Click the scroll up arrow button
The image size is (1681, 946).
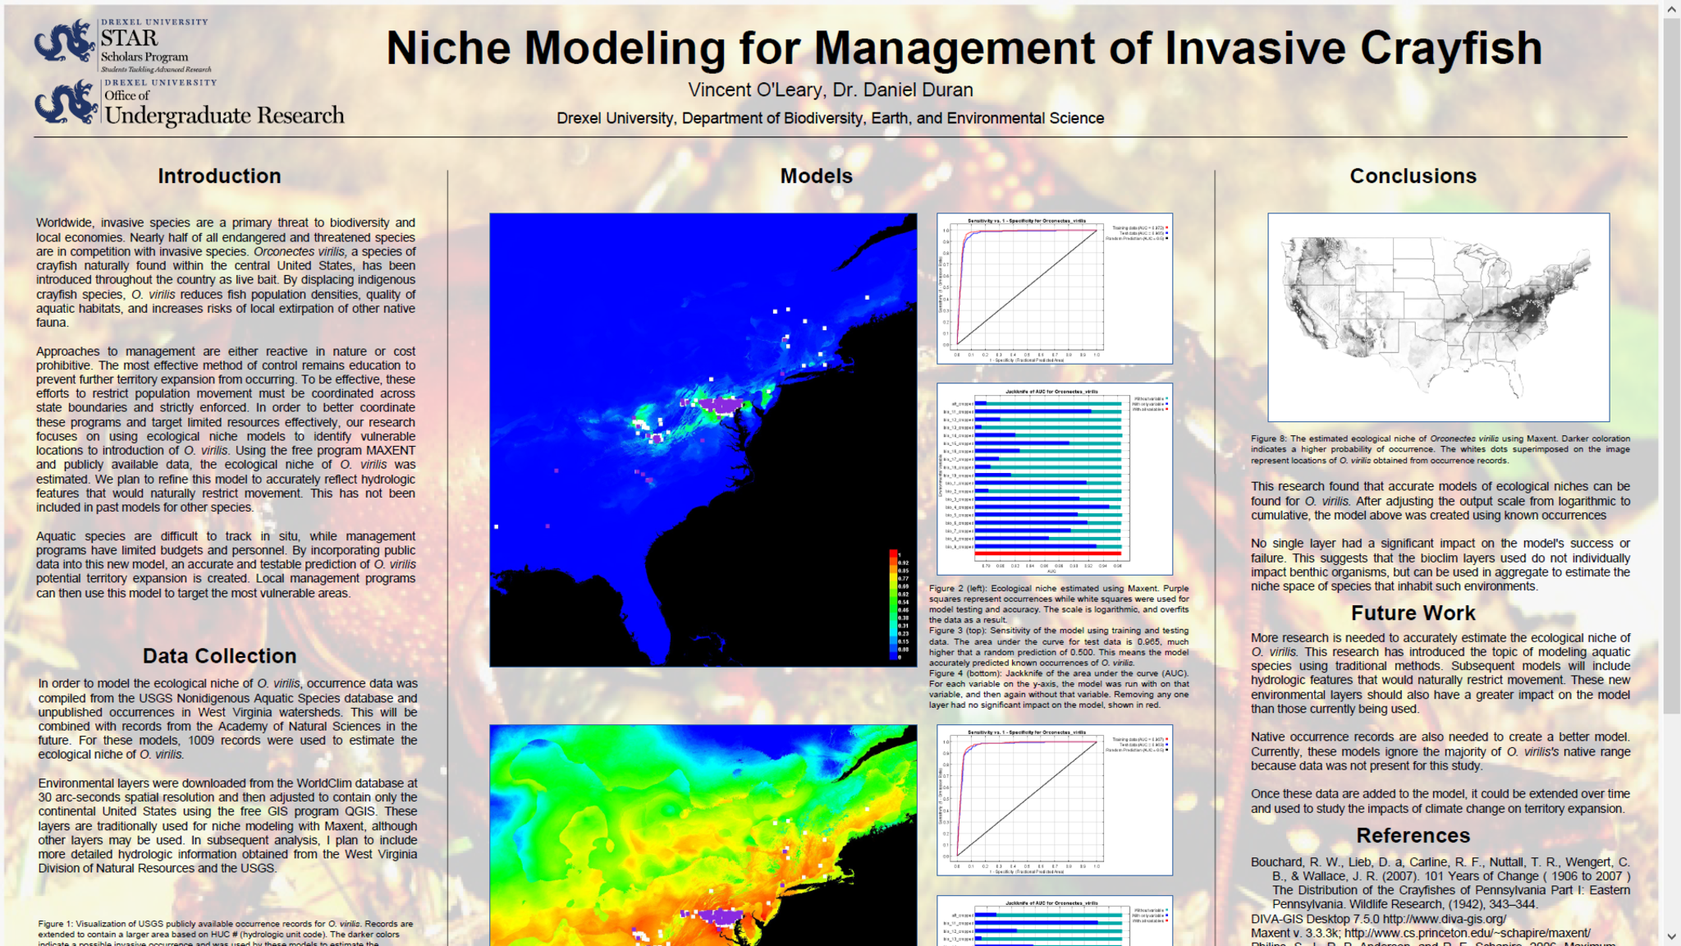[1671, 9]
